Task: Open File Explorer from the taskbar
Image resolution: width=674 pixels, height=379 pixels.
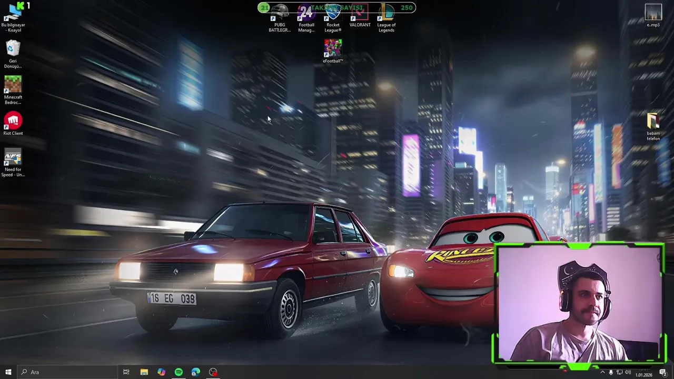Action: coord(144,372)
